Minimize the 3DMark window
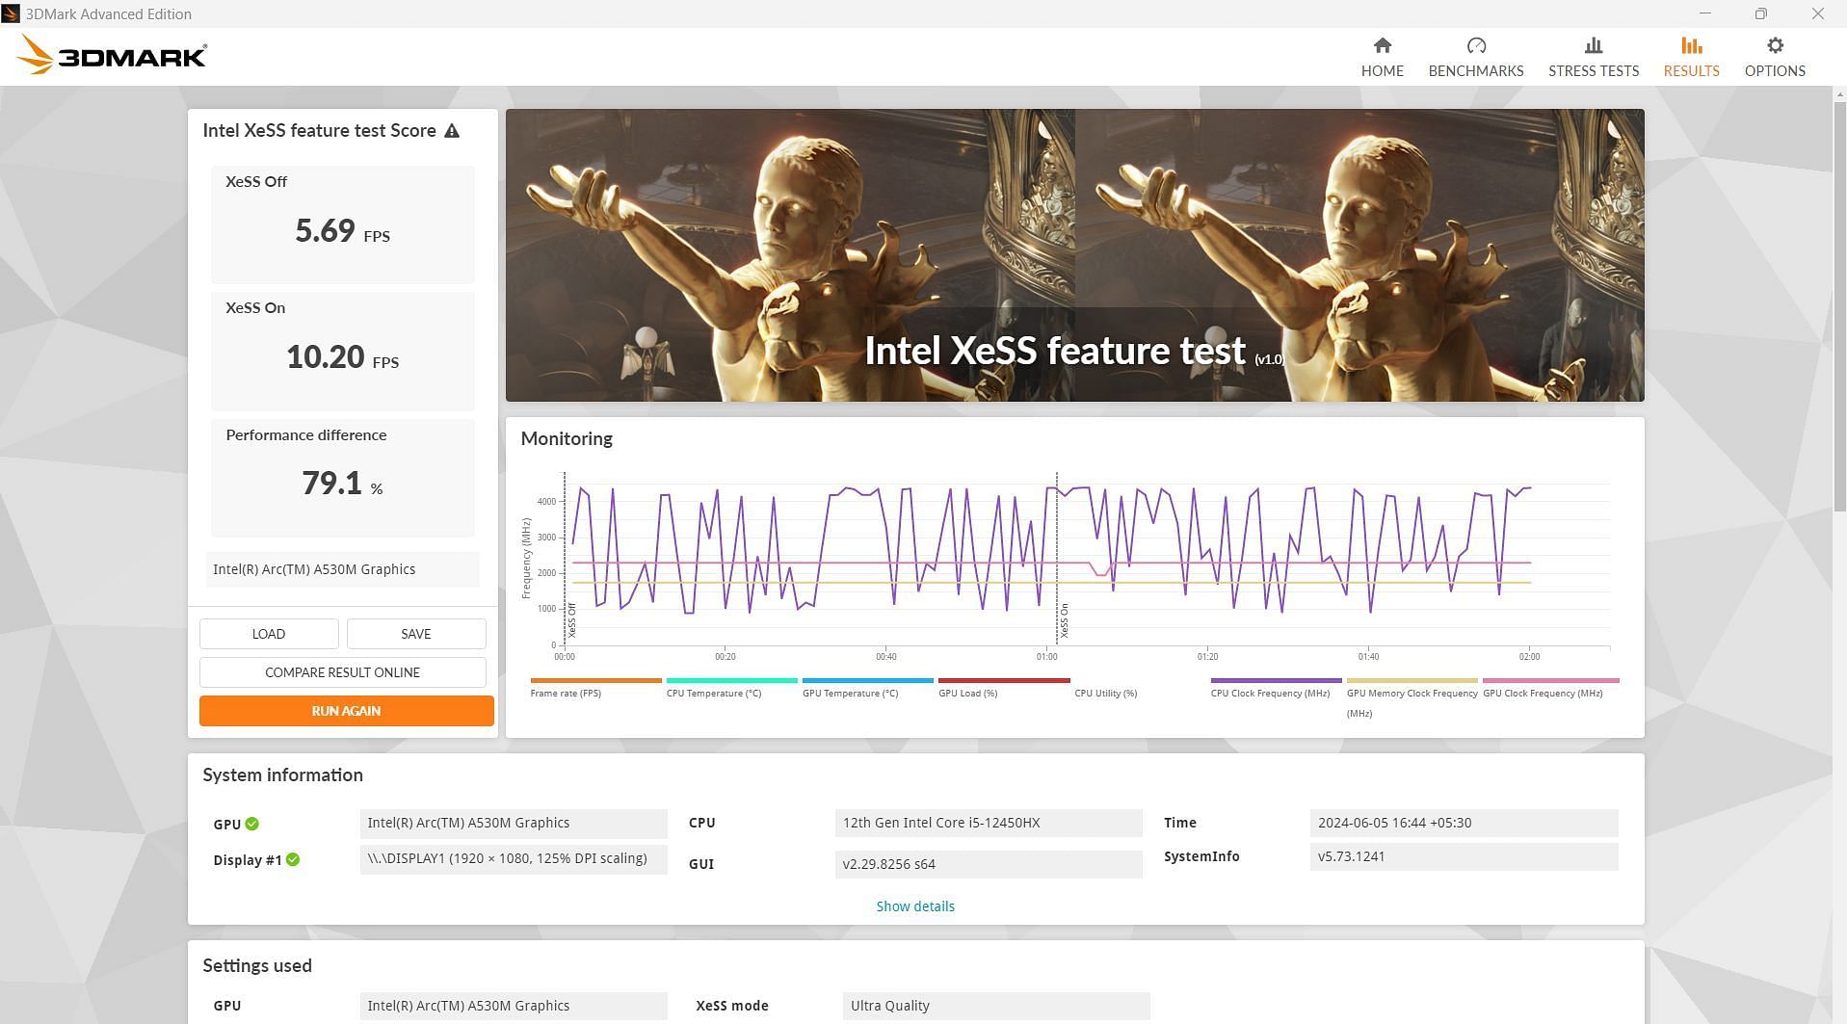Screen dimensions: 1847x1024 1705,13
